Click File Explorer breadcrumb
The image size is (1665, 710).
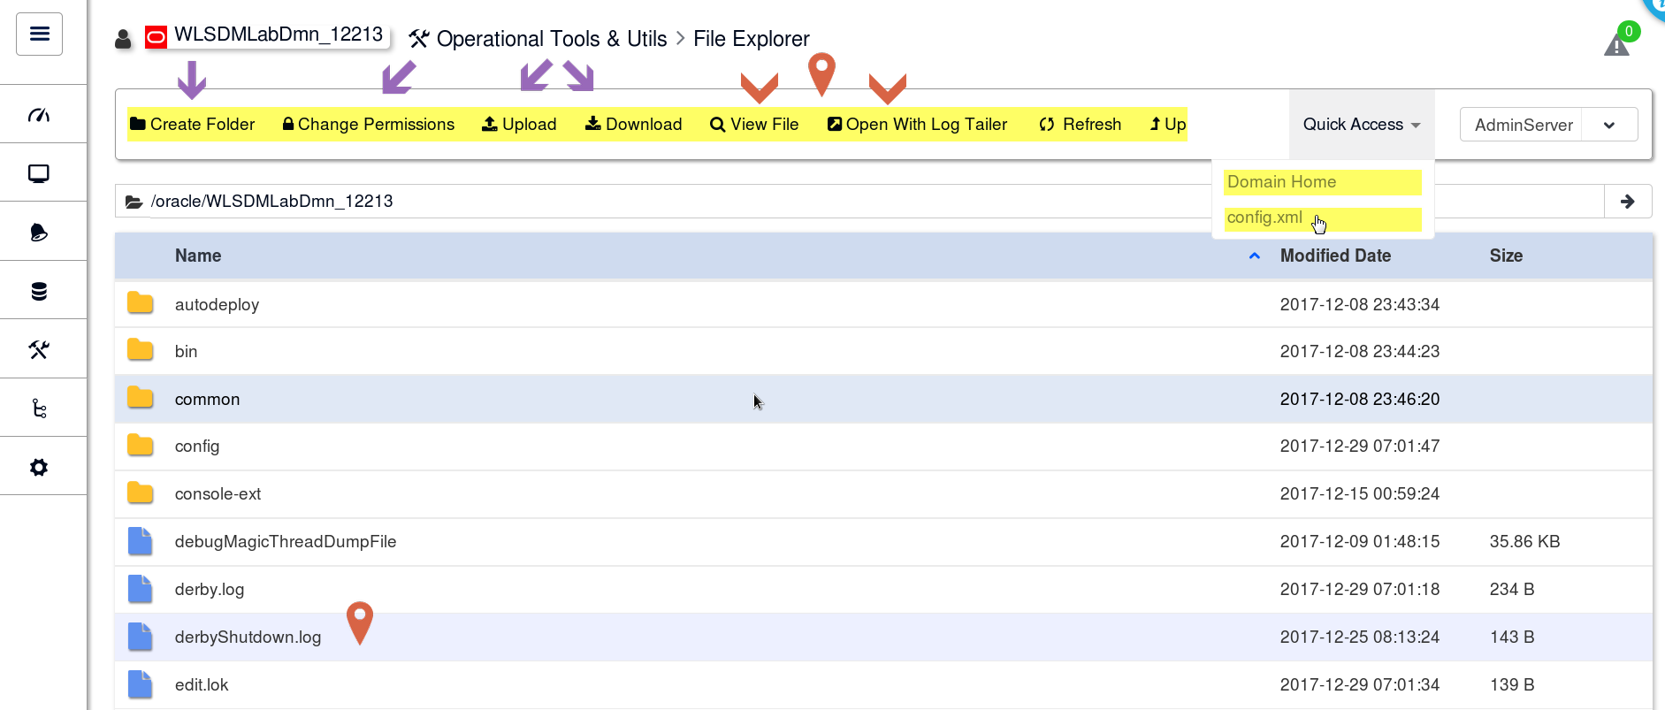pos(751,39)
